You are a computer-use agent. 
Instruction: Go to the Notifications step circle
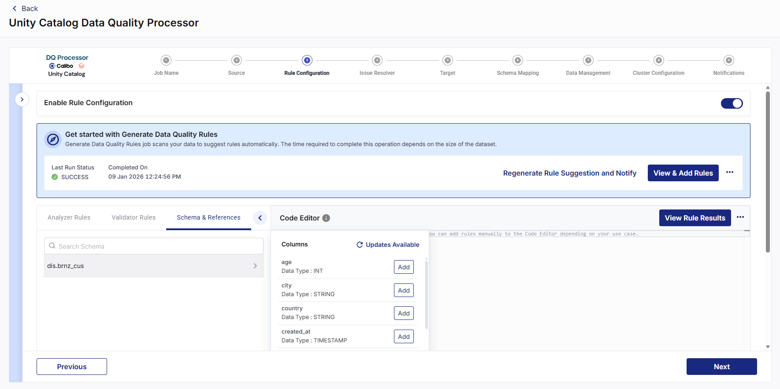tap(729, 60)
